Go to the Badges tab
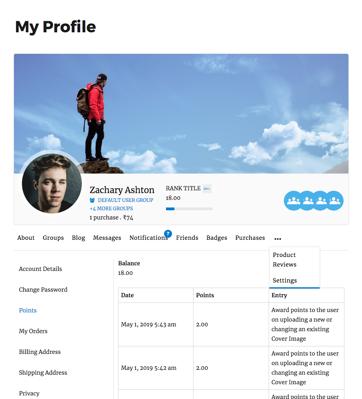 [x=217, y=238]
